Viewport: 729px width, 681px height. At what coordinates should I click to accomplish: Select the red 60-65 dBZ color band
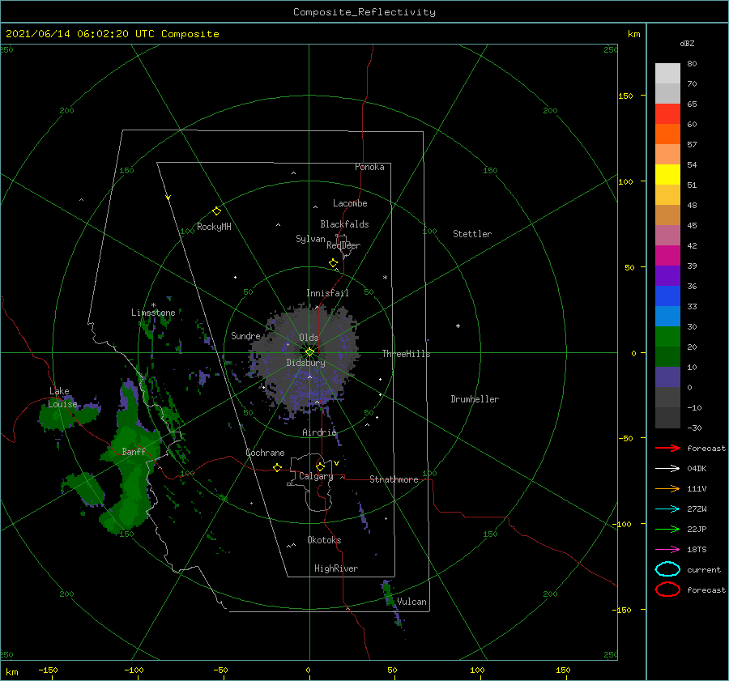click(667, 114)
